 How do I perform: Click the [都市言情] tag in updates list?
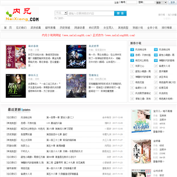coord(12,168)
